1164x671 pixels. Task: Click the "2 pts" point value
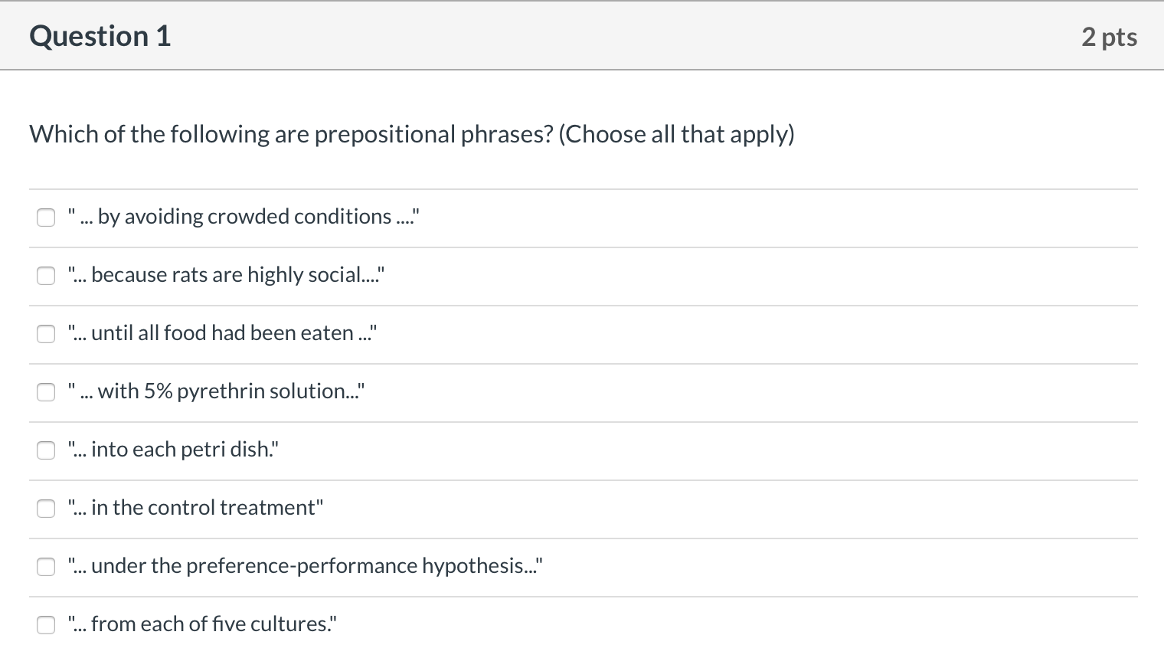coord(1109,37)
